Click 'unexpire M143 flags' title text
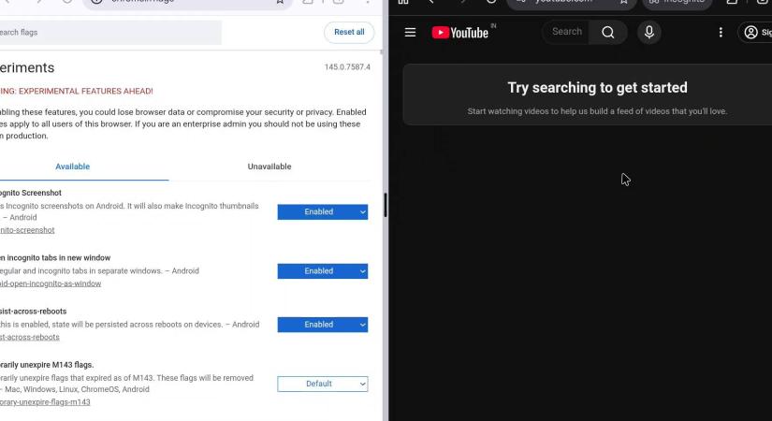Screen dimensions: 772x421 tap(47, 365)
